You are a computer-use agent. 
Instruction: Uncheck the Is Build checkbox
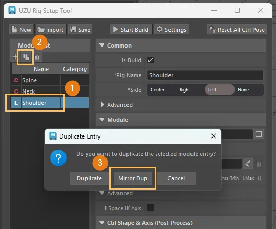click(150, 60)
